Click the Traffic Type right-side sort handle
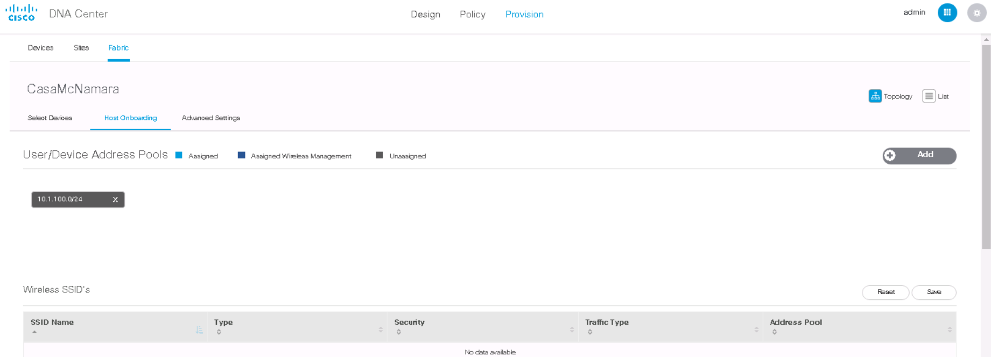Screen dimensions: 991x357 (756, 330)
